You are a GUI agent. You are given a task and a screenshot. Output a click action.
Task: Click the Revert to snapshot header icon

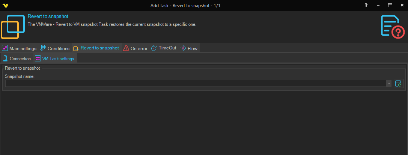[12, 26]
